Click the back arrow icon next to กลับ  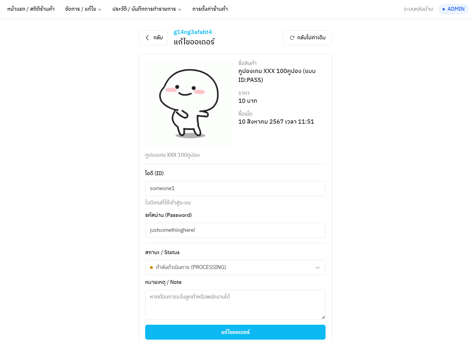[147, 38]
